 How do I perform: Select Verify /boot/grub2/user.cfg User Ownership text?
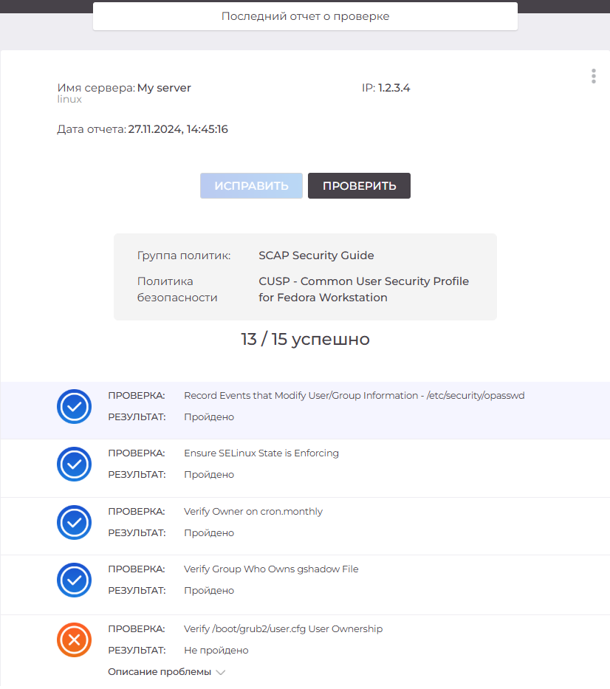click(x=284, y=628)
